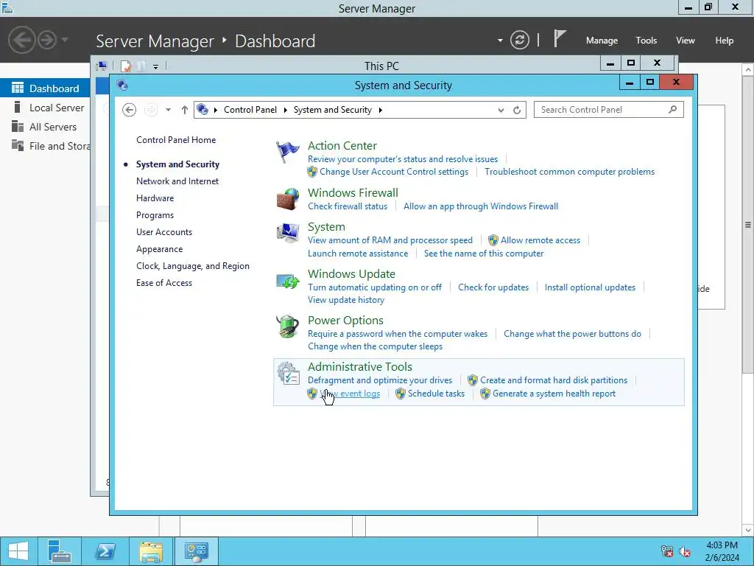Open the Manage menu
Screen dimensions: 754x566
[x=602, y=41]
